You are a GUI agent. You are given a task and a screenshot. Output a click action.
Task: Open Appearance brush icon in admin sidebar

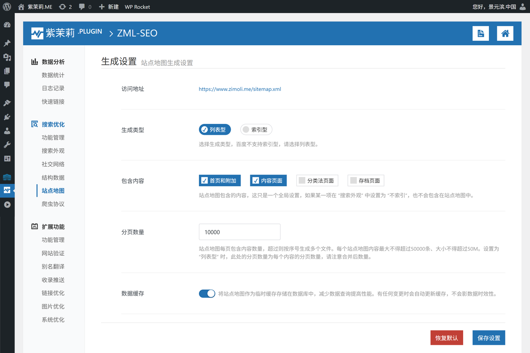pos(7,103)
